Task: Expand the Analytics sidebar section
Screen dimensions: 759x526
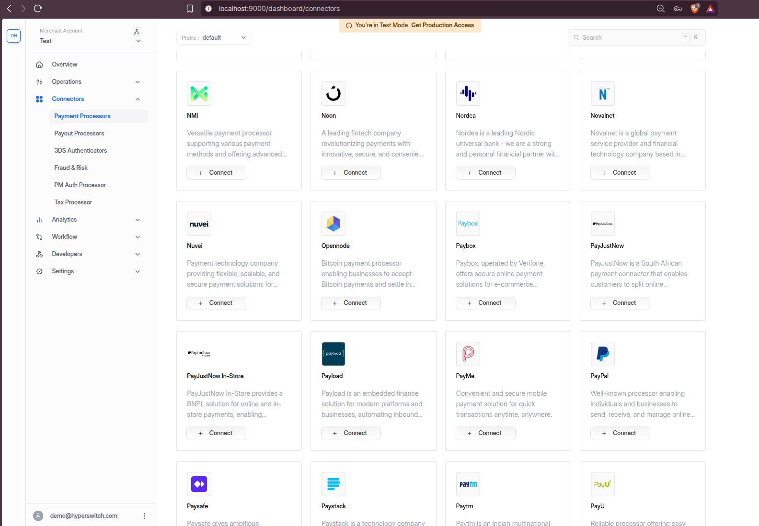Action: 90,220
